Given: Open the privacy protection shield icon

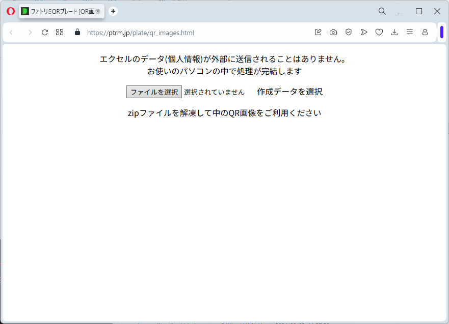Looking at the screenshot, I should 349,33.
